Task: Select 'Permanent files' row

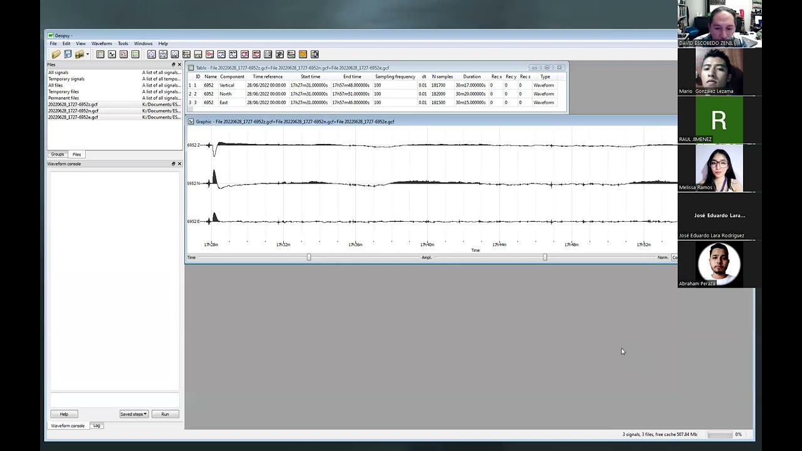Action: pos(115,98)
